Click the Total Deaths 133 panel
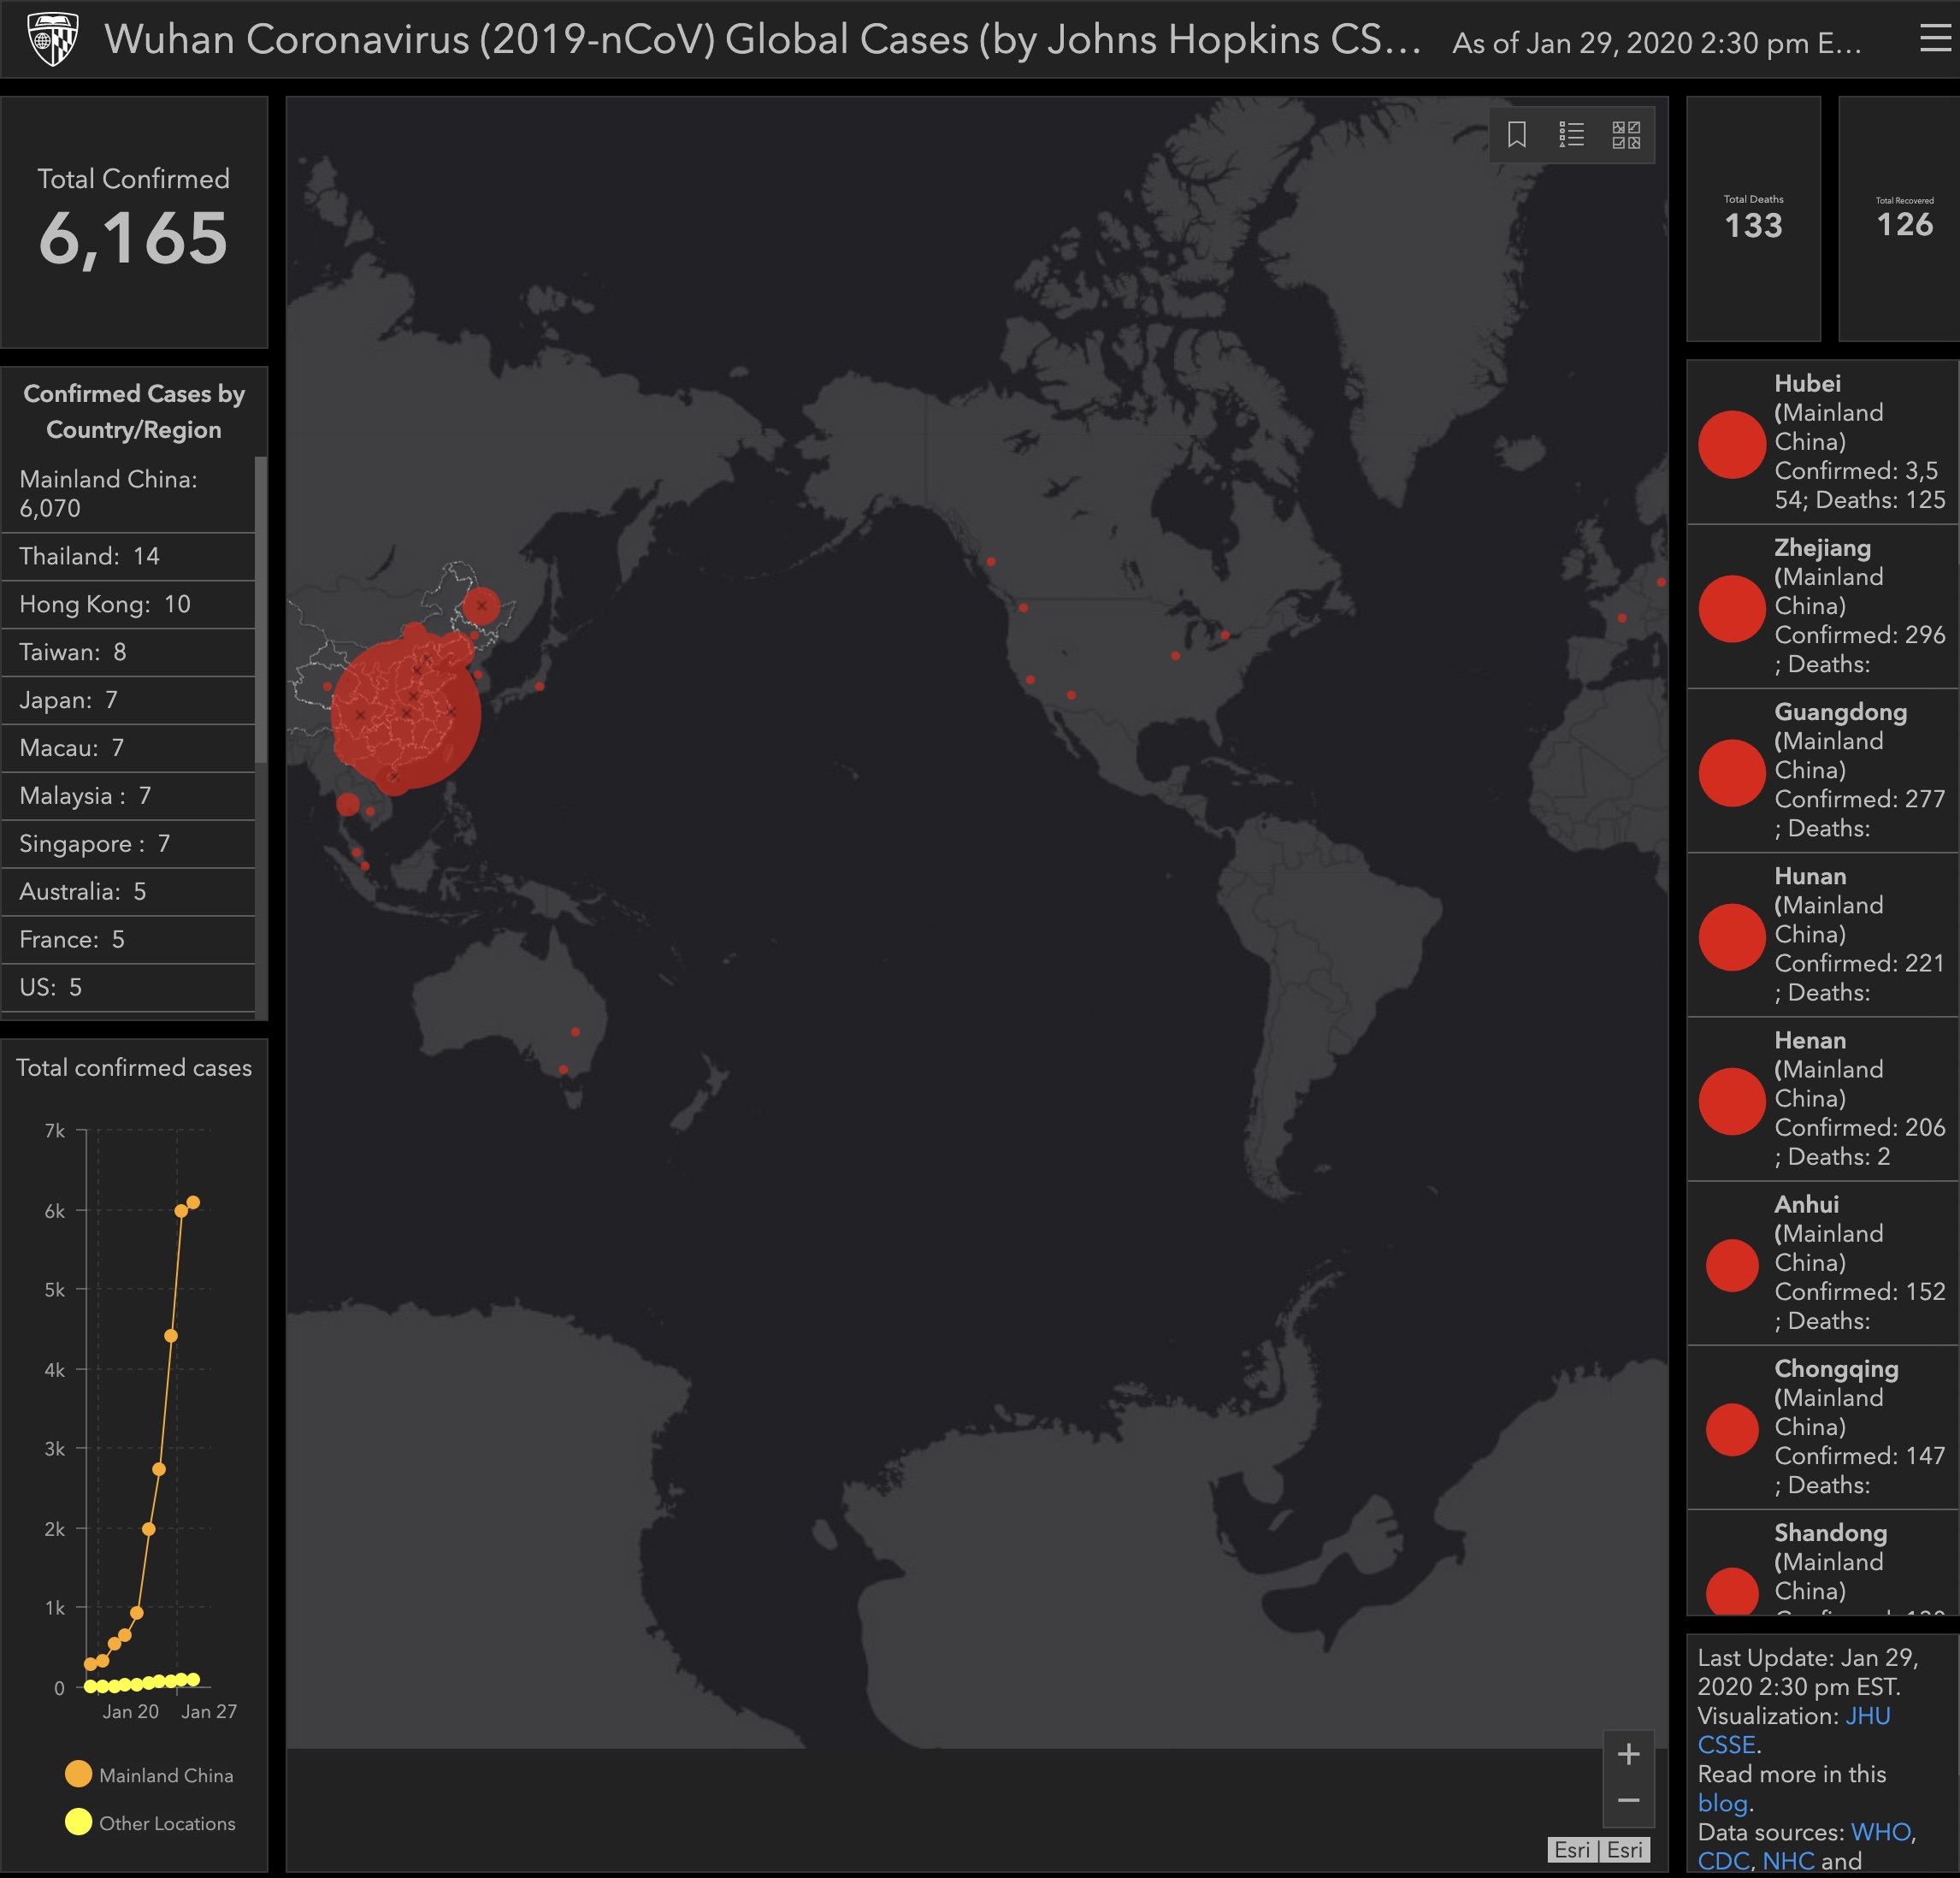 click(x=1753, y=219)
